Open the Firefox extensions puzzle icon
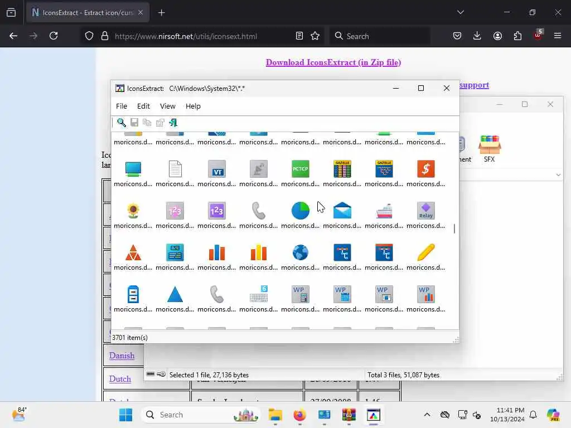Image resolution: width=571 pixels, height=428 pixels. pyautogui.click(x=517, y=36)
